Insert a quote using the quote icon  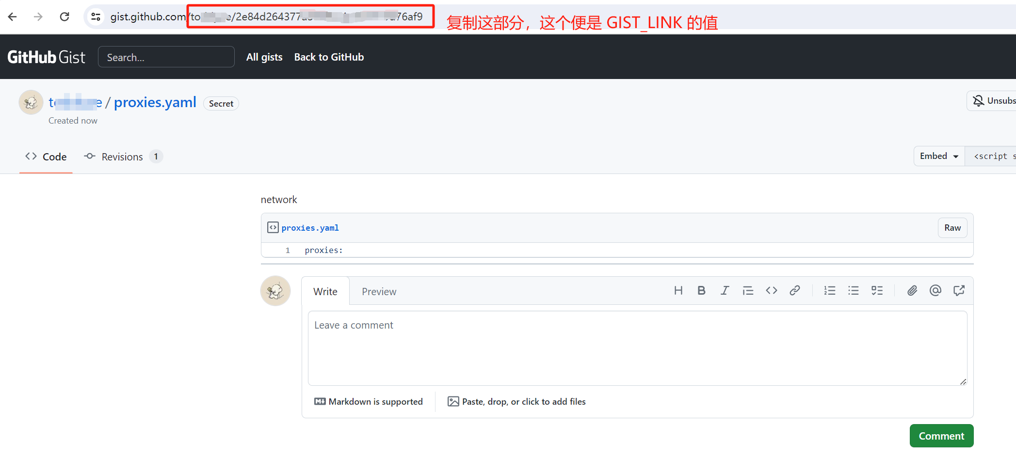tap(748, 290)
